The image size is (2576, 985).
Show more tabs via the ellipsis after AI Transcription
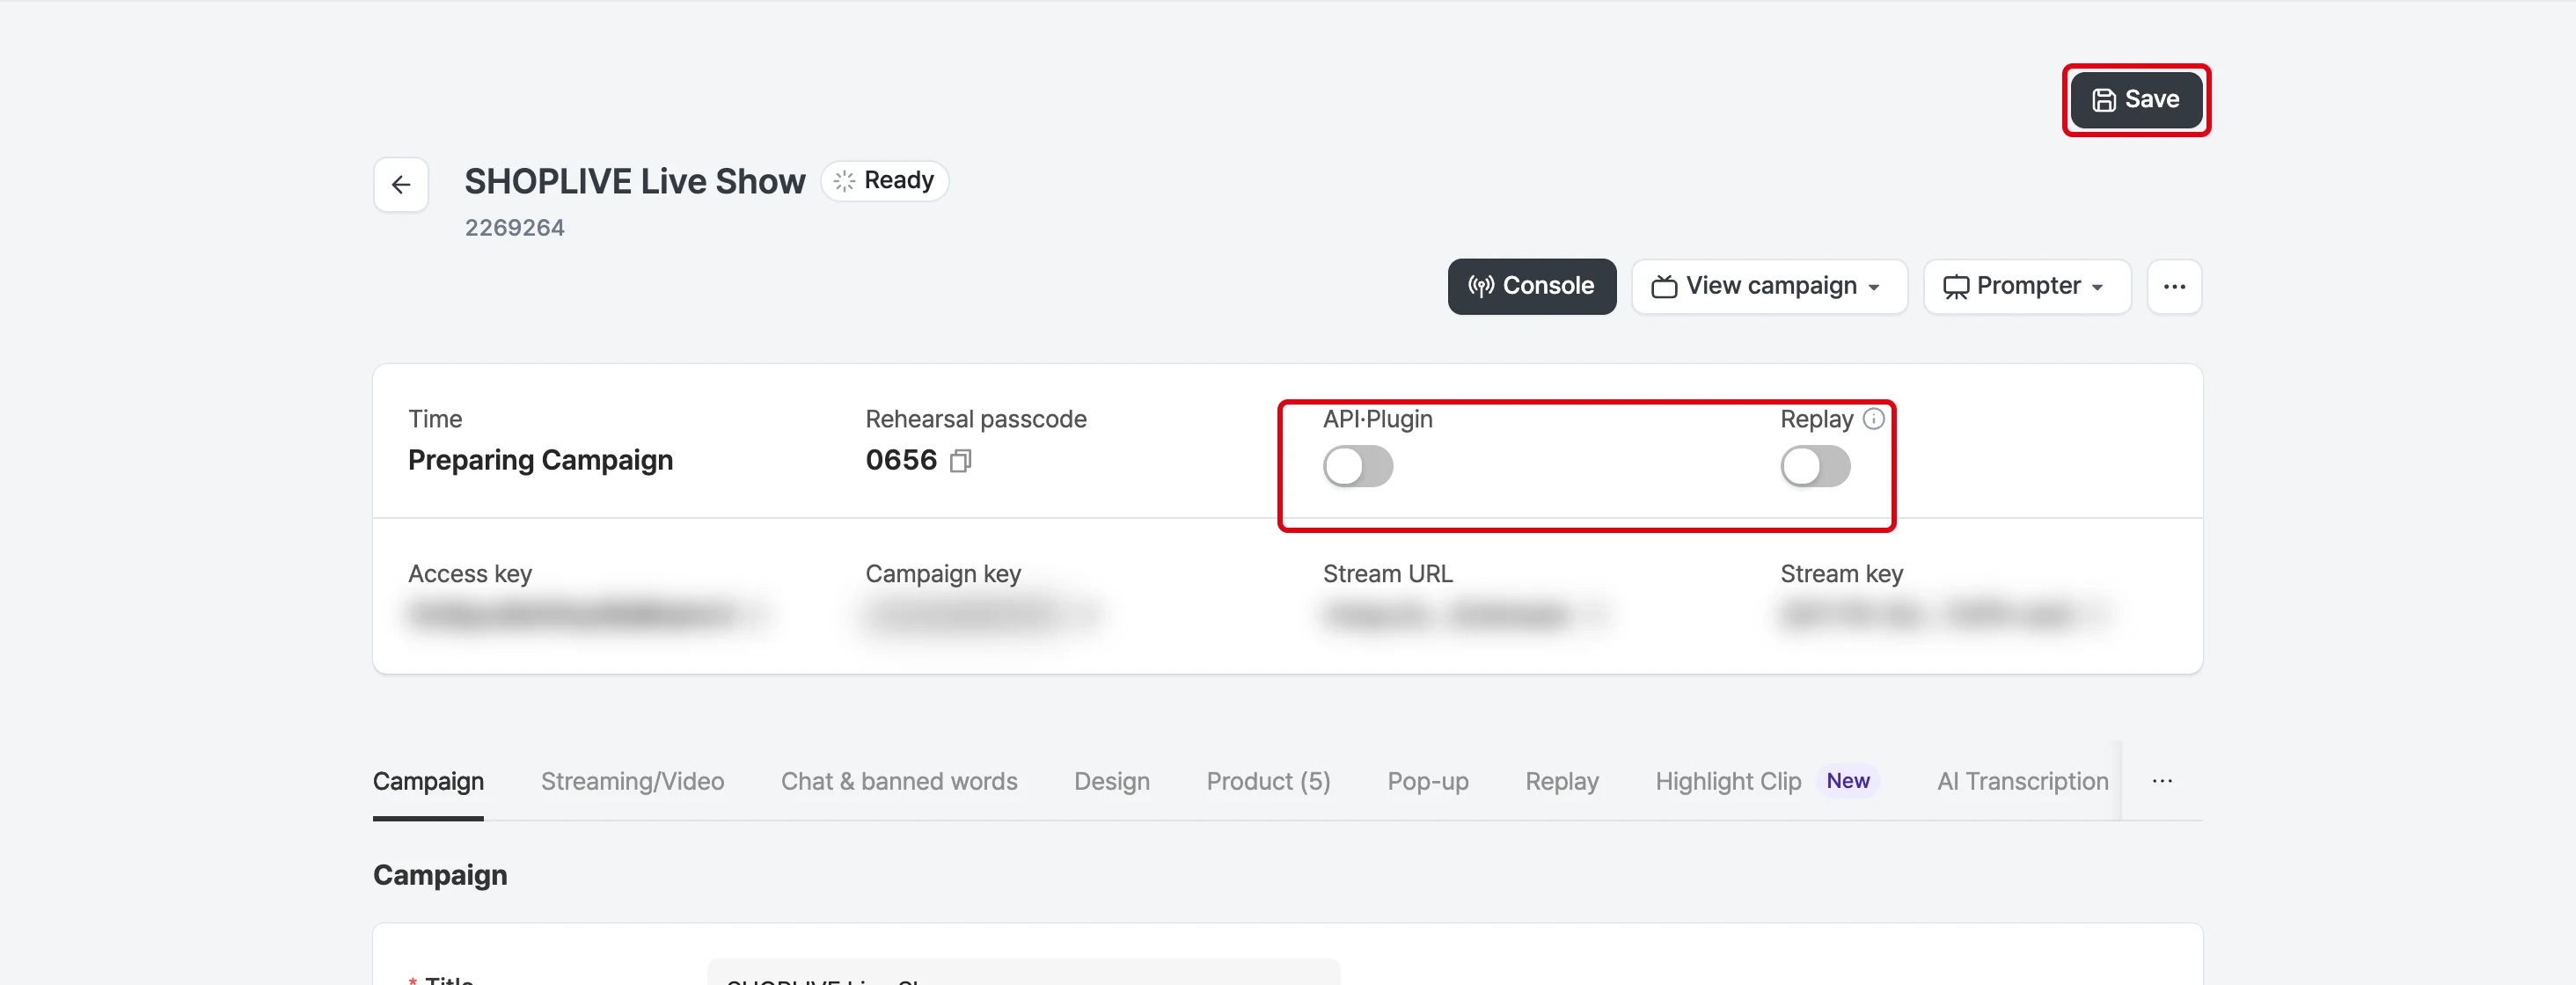[2161, 781]
